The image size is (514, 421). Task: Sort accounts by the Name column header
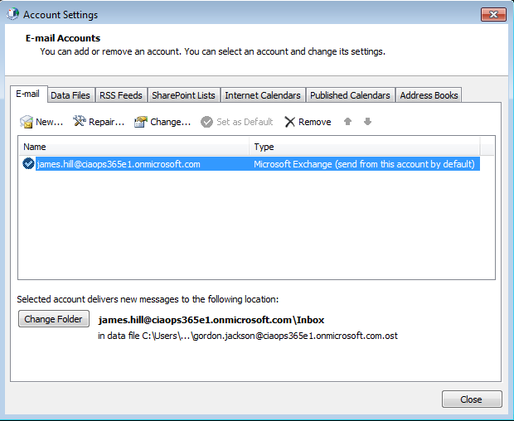[x=134, y=147]
